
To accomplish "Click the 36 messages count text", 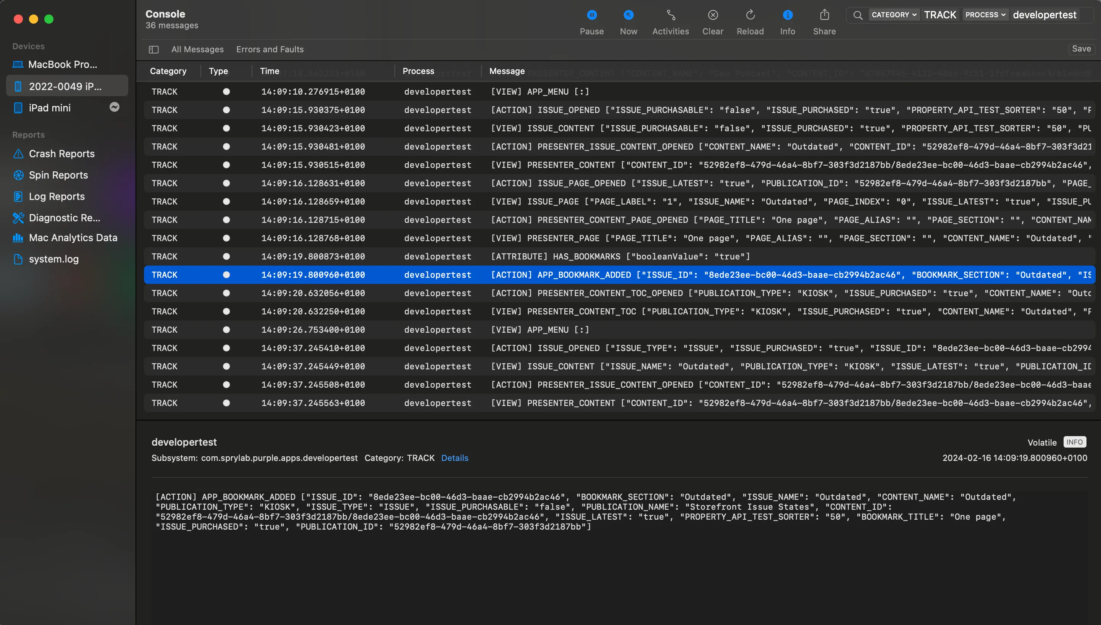I will 172,25.
